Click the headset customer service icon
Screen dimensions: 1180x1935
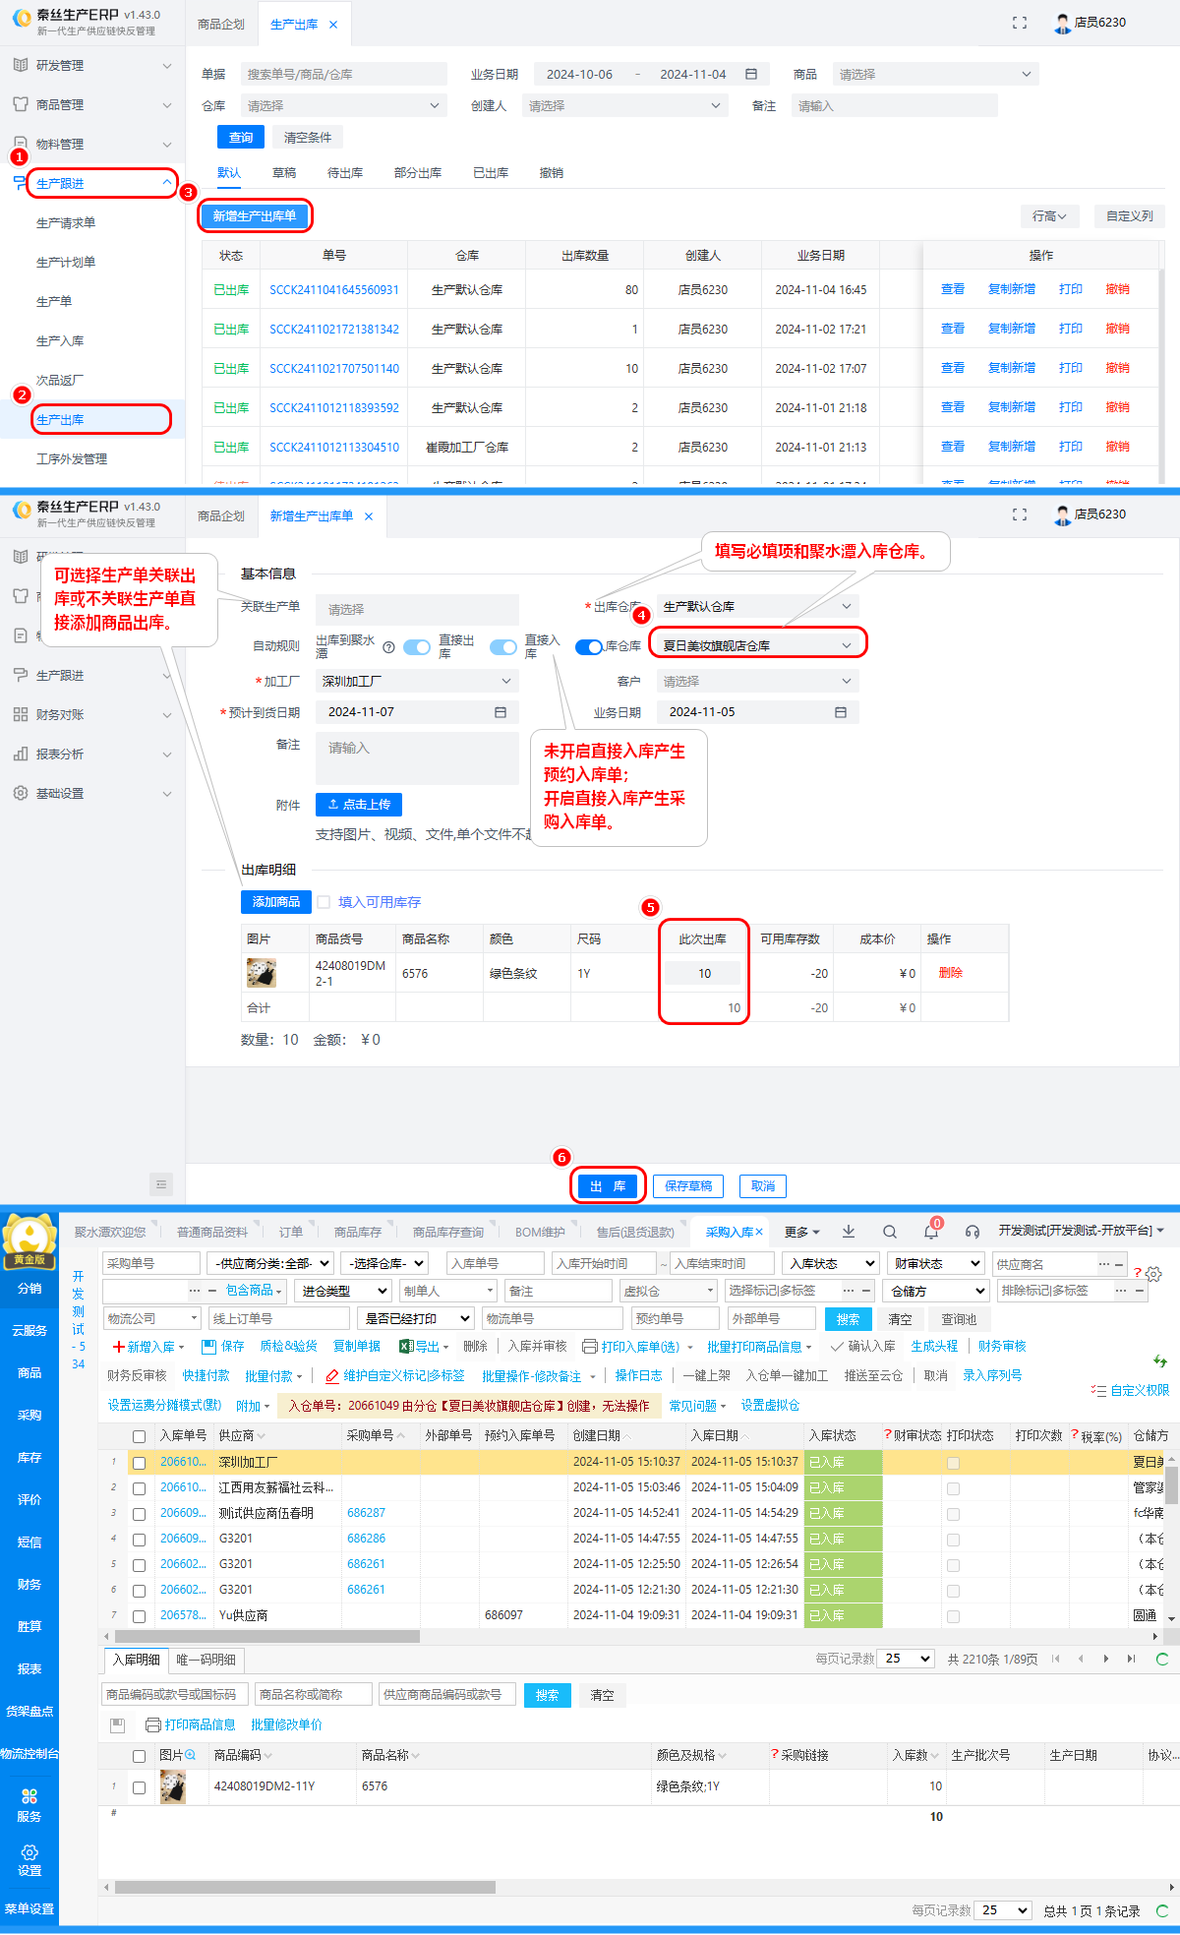[972, 1232]
